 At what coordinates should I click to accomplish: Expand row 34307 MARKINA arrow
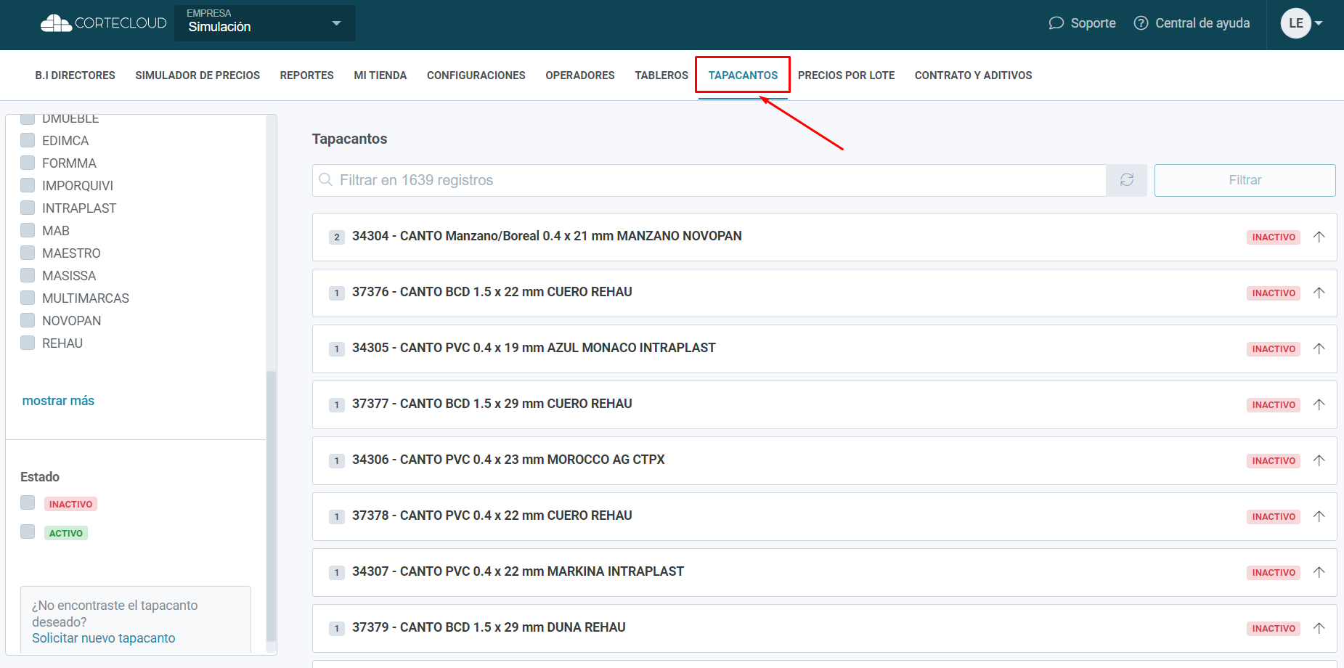point(1319,572)
